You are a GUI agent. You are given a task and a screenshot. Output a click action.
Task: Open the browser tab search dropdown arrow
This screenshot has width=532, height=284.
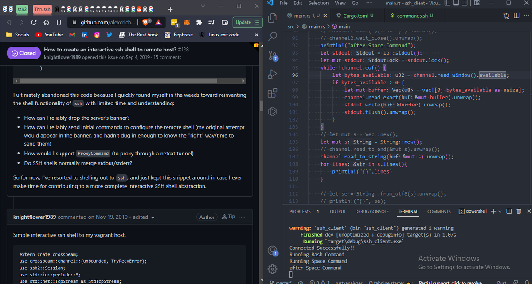[202, 6]
